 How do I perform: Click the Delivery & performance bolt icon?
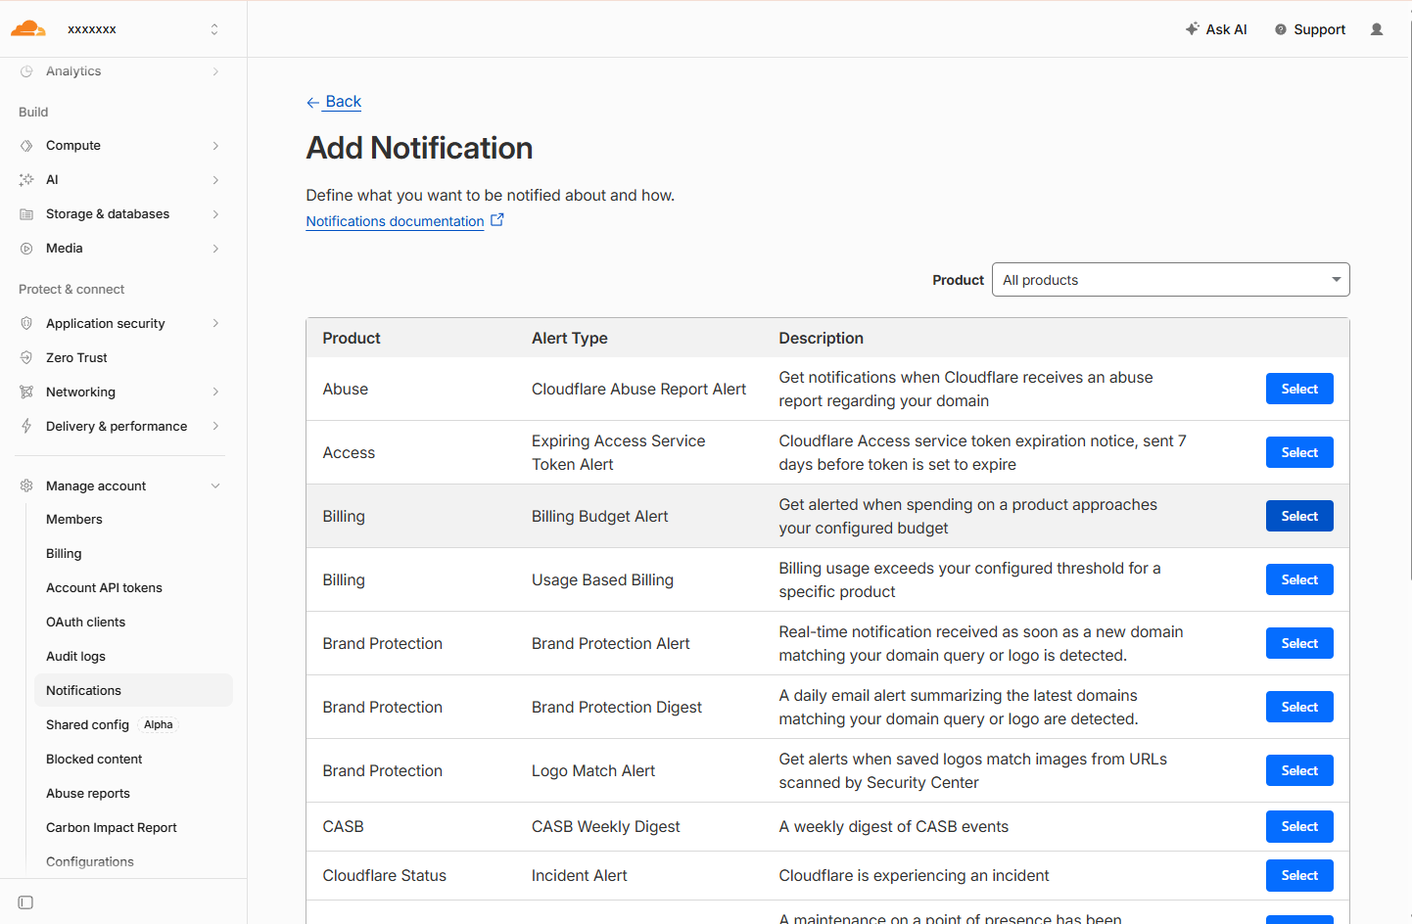[26, 427]
